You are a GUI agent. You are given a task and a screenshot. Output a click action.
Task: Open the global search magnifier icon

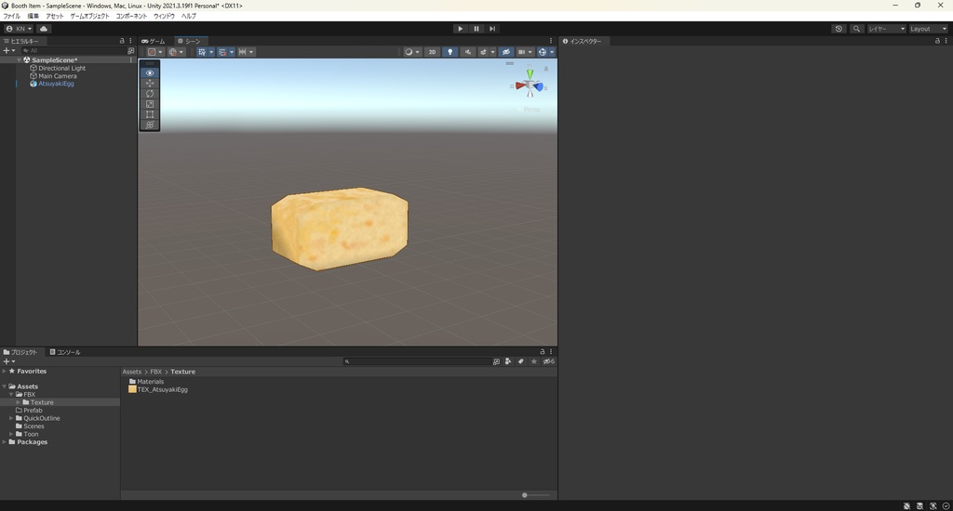click(856, 29)
